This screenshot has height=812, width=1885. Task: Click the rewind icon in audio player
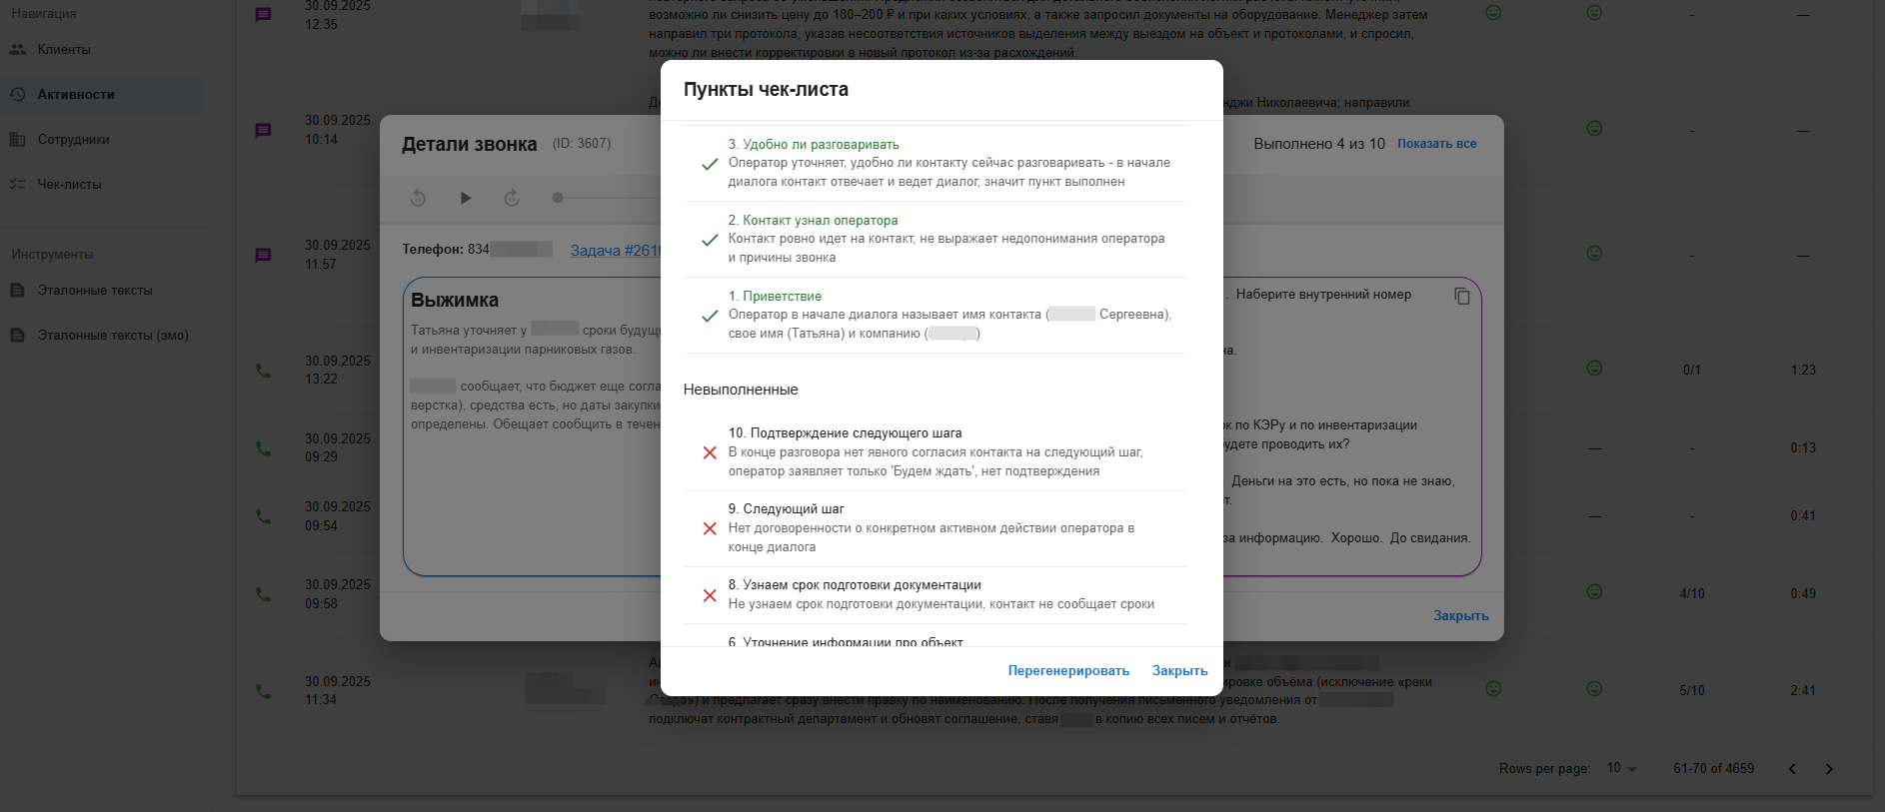point(419,198)
